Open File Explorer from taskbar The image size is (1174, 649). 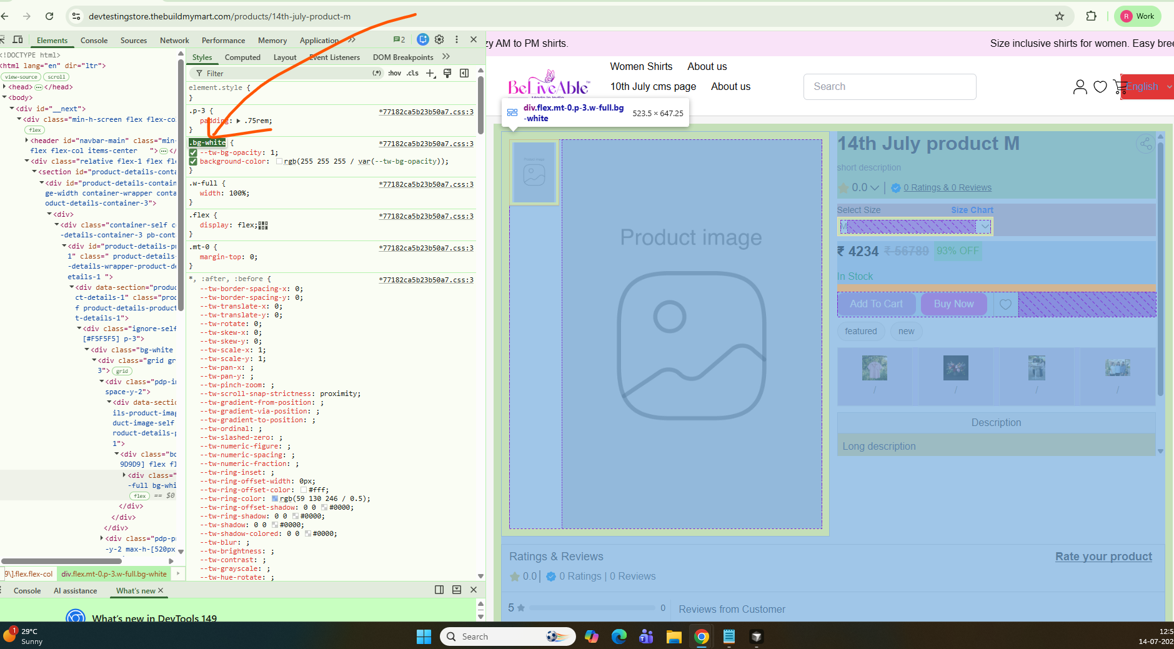click(674, 637)
